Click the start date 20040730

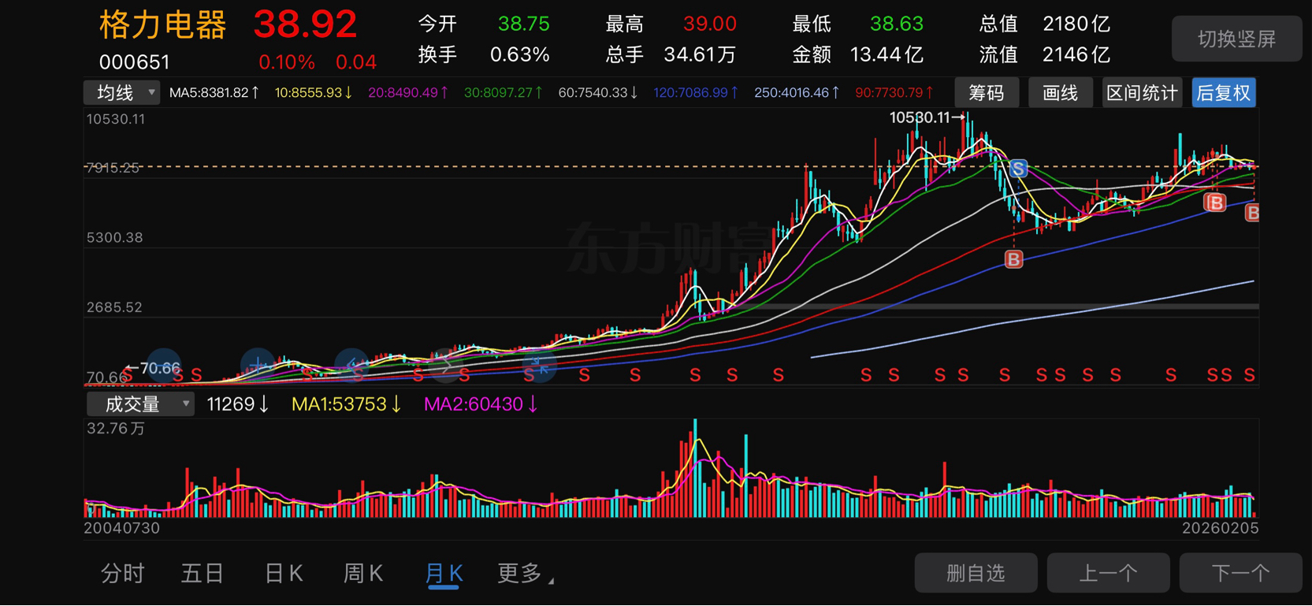pos(122,528)
